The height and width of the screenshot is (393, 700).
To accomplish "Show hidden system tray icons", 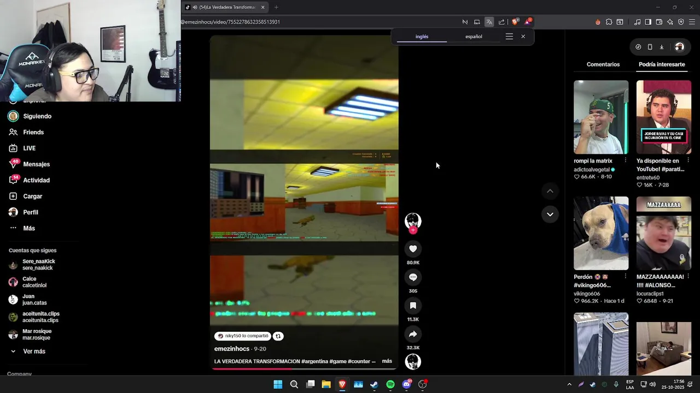I will [569, 384].
